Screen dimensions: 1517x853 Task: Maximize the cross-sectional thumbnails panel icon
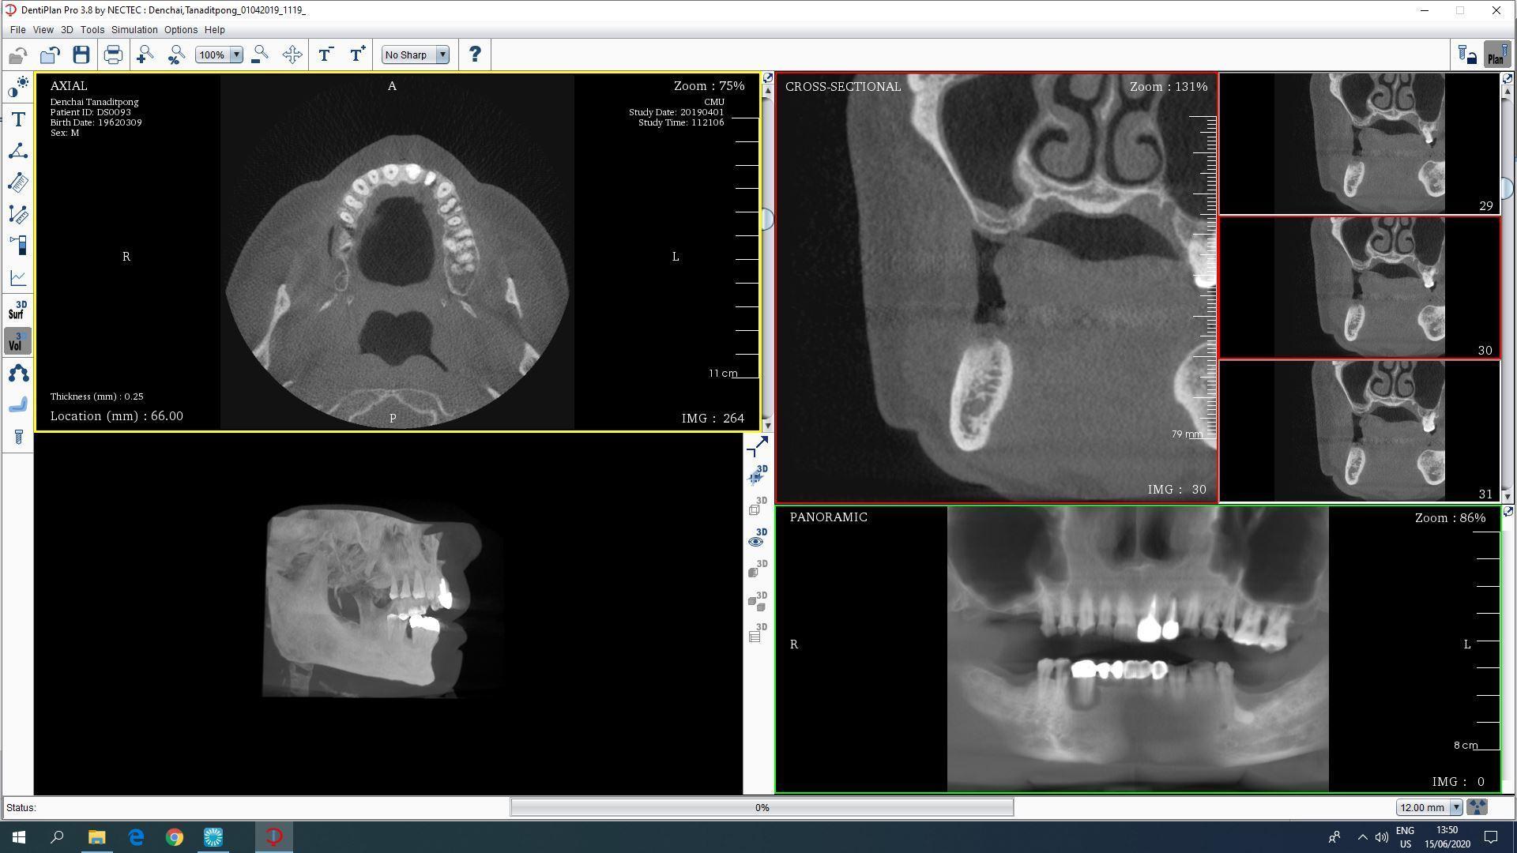[1507, 78]
